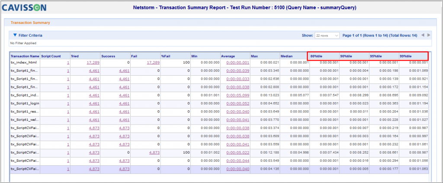Open average 0:00:00.001 link
Screen dimensions: 443x183
[x=238, y=63]
